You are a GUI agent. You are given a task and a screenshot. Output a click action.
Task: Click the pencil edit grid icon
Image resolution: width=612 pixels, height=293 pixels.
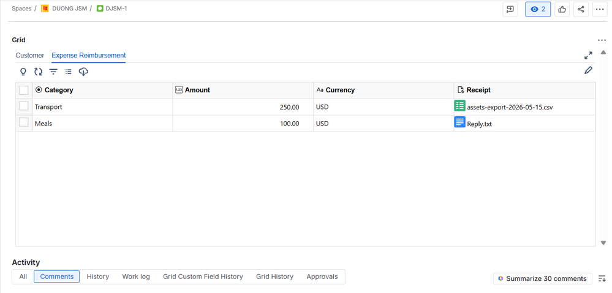588,70
